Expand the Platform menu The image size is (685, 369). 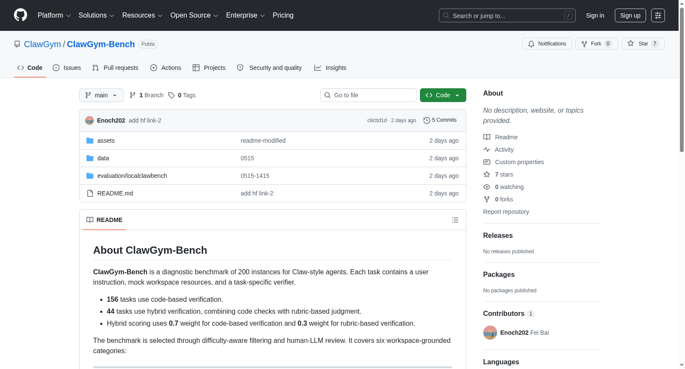(x=54, y=15)
